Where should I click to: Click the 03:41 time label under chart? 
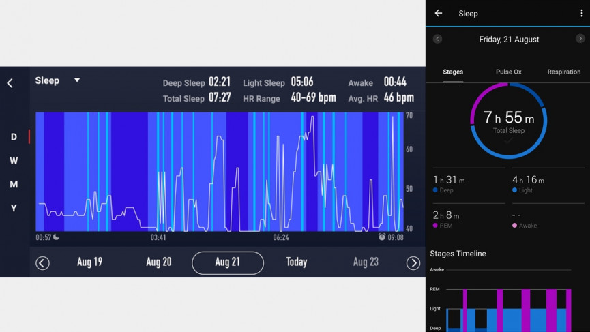(x=158, y=237)
